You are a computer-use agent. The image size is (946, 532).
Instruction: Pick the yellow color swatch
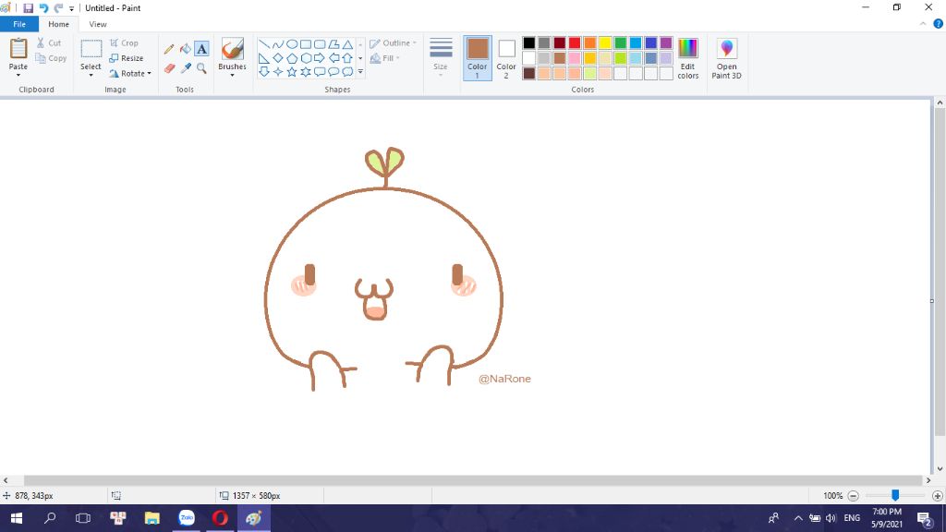point(605,42)
